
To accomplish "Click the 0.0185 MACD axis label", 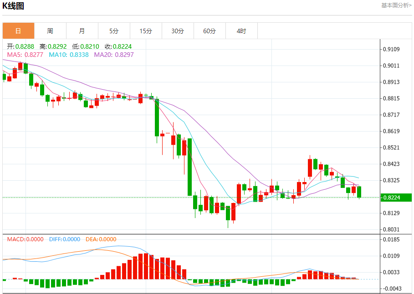I will (x=391, y=239).
